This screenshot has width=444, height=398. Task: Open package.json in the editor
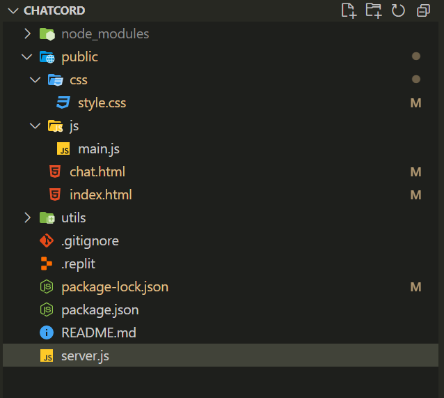click(100, 309)
